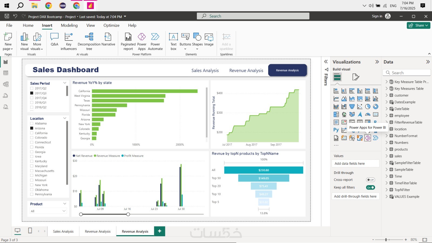Switch to the Sales Analysis page tab
Screen dimensions: 432x243
(x=63, y=231)
